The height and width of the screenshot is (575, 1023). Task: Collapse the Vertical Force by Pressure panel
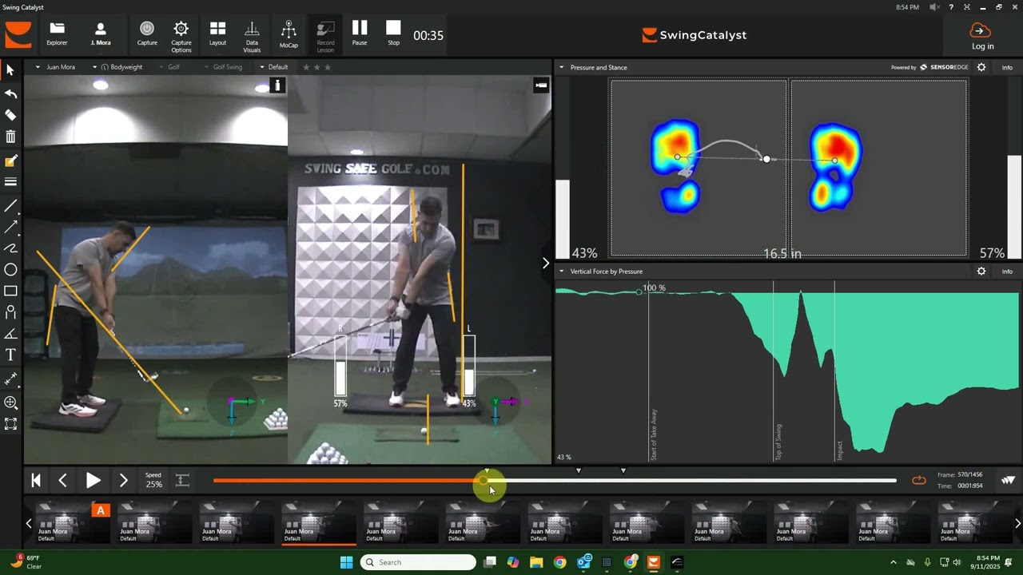click(562, 272)
